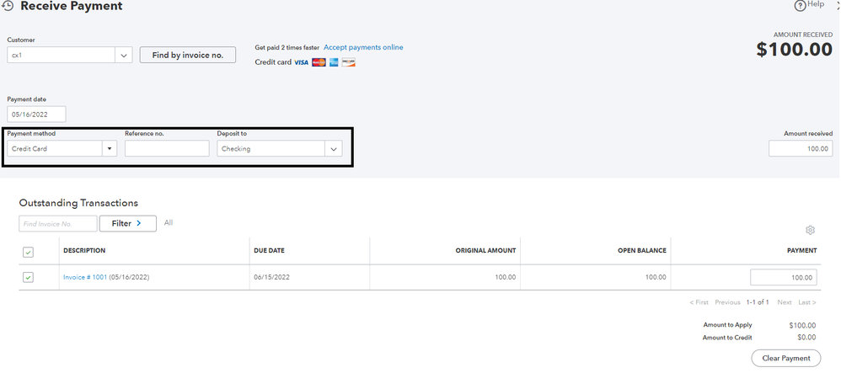Click the Payment method field showing Credit Card
The width and height of the screenshot is (841, 373).
click(55, 148)
